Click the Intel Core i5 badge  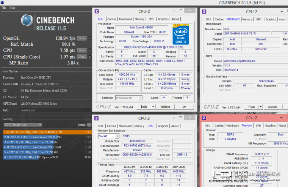point(181,34)
